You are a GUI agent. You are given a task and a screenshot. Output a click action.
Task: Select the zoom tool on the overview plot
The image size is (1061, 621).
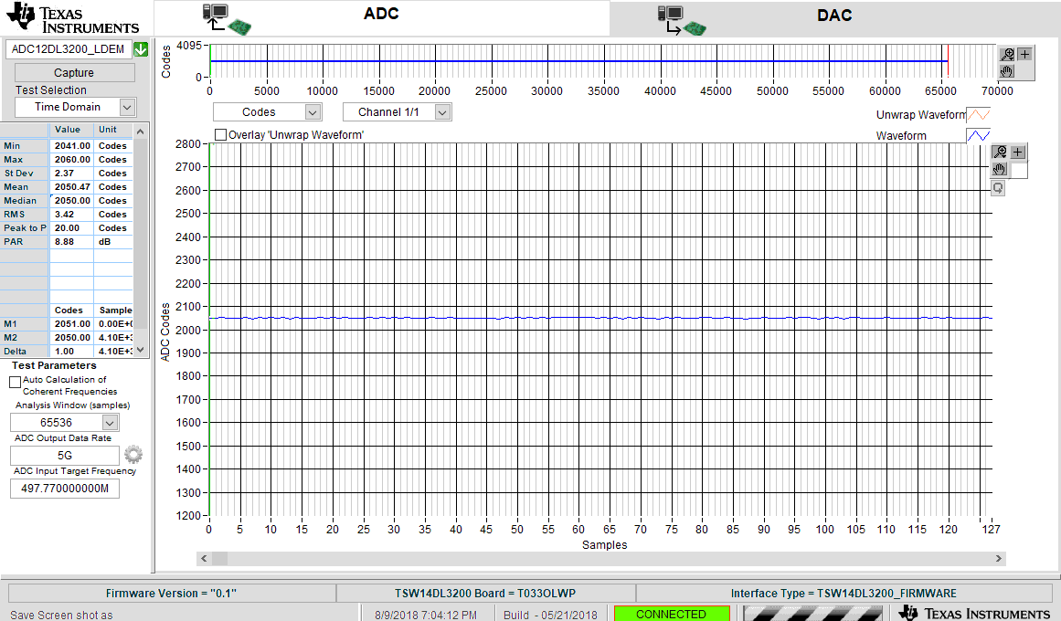click(1005, 53)
